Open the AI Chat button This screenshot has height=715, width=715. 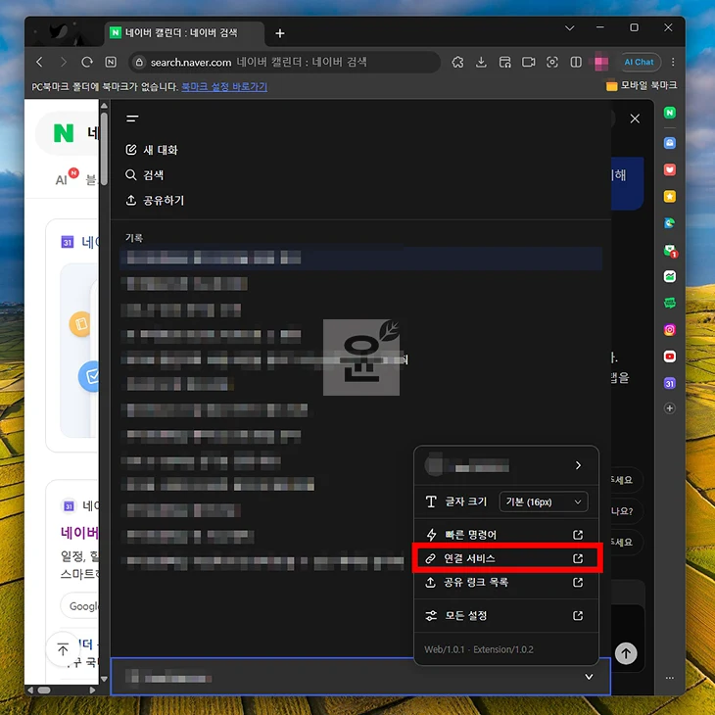point(639,62)
